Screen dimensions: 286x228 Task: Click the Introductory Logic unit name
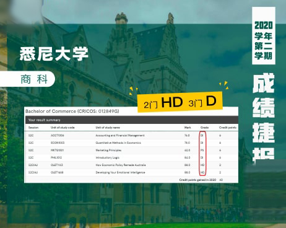pos(107,157)
